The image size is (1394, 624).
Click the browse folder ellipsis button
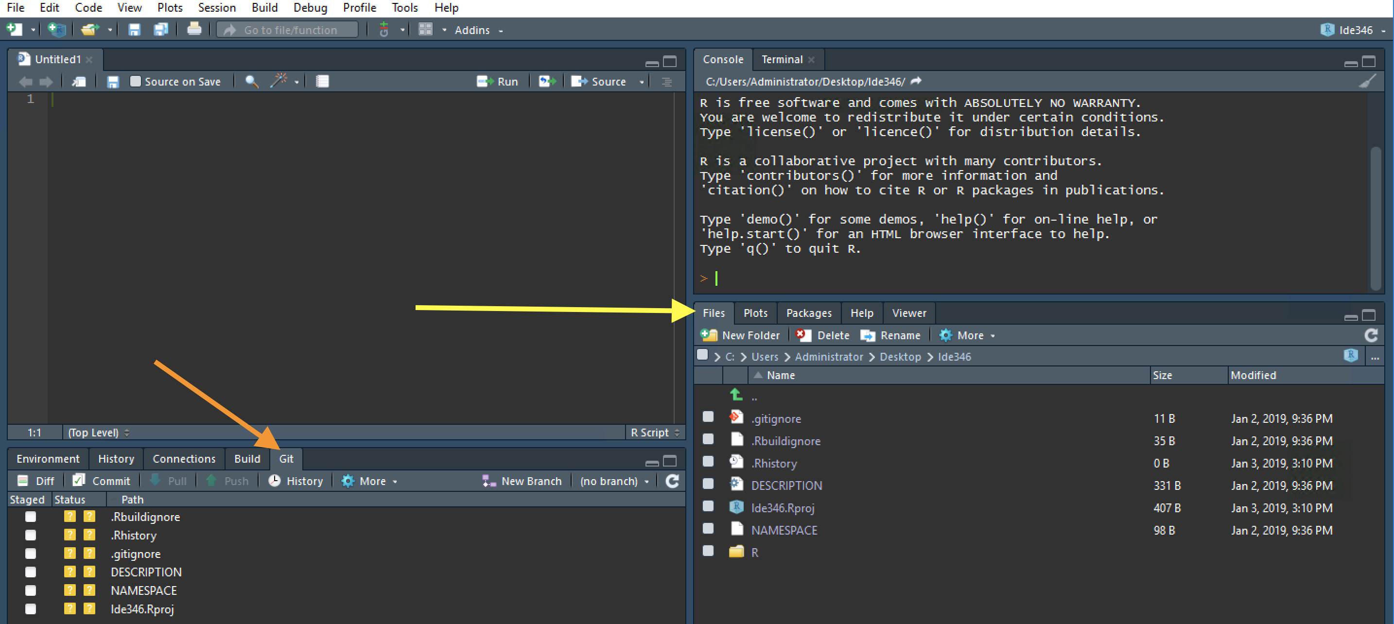pos(1375,357)
